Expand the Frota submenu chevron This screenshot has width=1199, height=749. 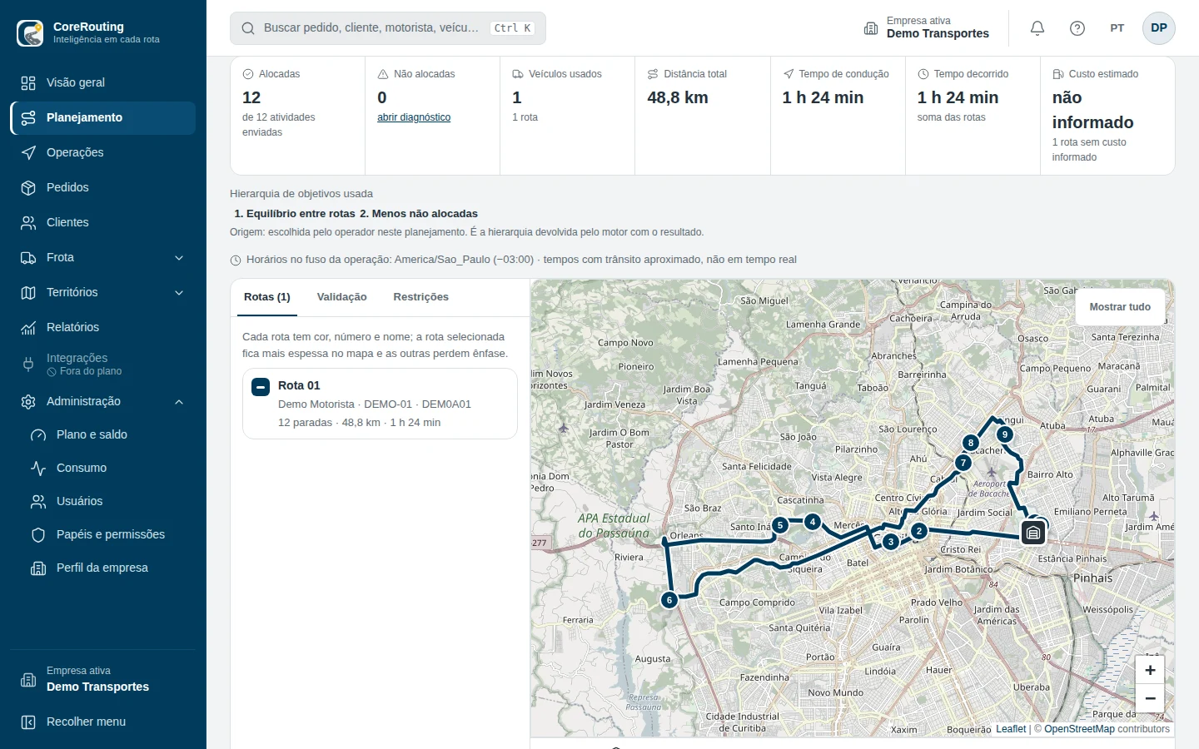click(x=179, y=258)
